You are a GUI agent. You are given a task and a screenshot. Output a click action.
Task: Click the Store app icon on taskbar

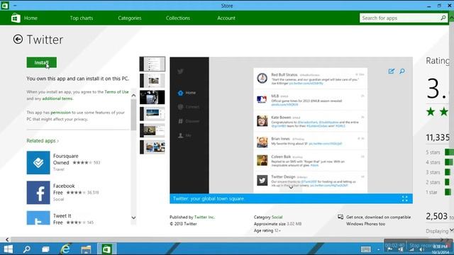pos(106,249)
